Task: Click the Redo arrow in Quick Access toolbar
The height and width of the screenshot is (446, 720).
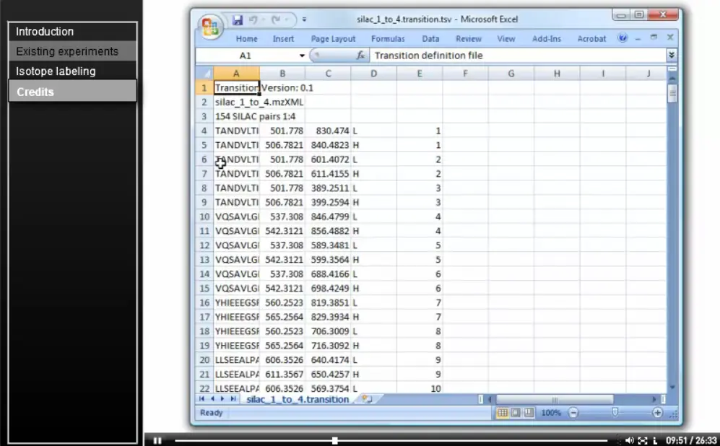Action: pyautogui.click(x=276, y=19)
